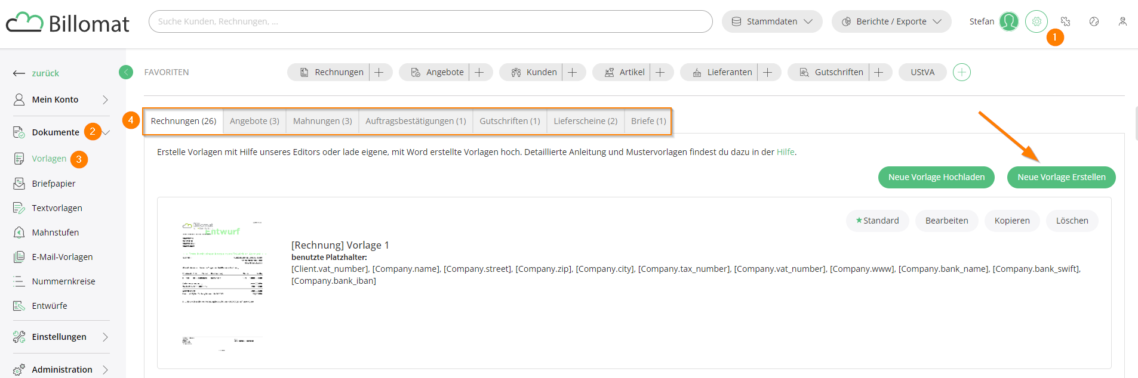The width and height of the screenshot is (1138, 378).
Task: Open the UStVA favorite
Action: tap(922, 72)
